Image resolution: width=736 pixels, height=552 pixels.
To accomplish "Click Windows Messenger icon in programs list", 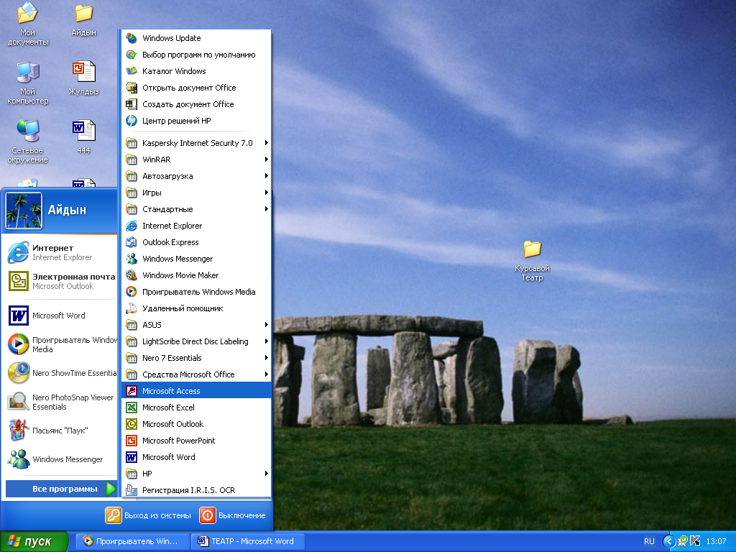I will 132,259.
